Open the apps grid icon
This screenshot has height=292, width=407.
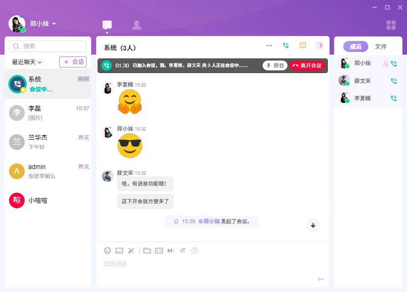391,25
